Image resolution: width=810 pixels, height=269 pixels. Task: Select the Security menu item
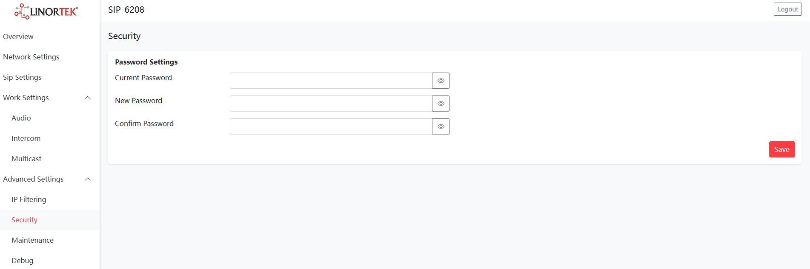click(x=25, y=220)
